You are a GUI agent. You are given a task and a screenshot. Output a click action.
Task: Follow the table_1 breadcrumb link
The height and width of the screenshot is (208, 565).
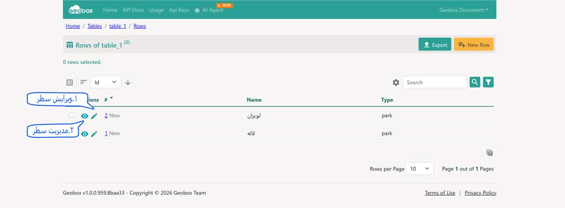[118, 26]
